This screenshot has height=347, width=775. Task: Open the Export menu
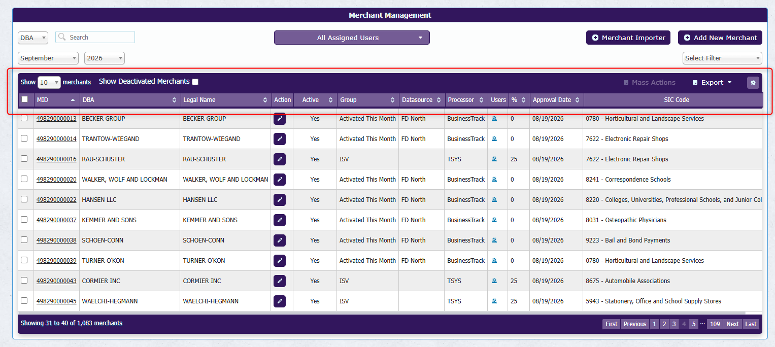[712, 83]
